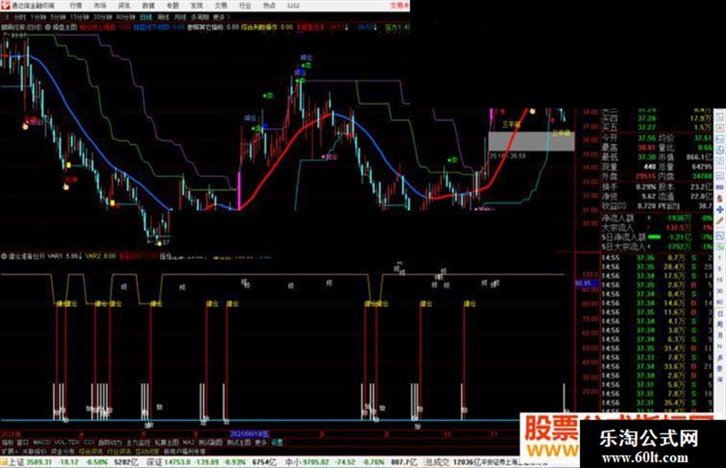The height and width of the screenshot is (468, 726).
Task: Select the 周线 weekly period tab
Action: click(x=164, y=17)
